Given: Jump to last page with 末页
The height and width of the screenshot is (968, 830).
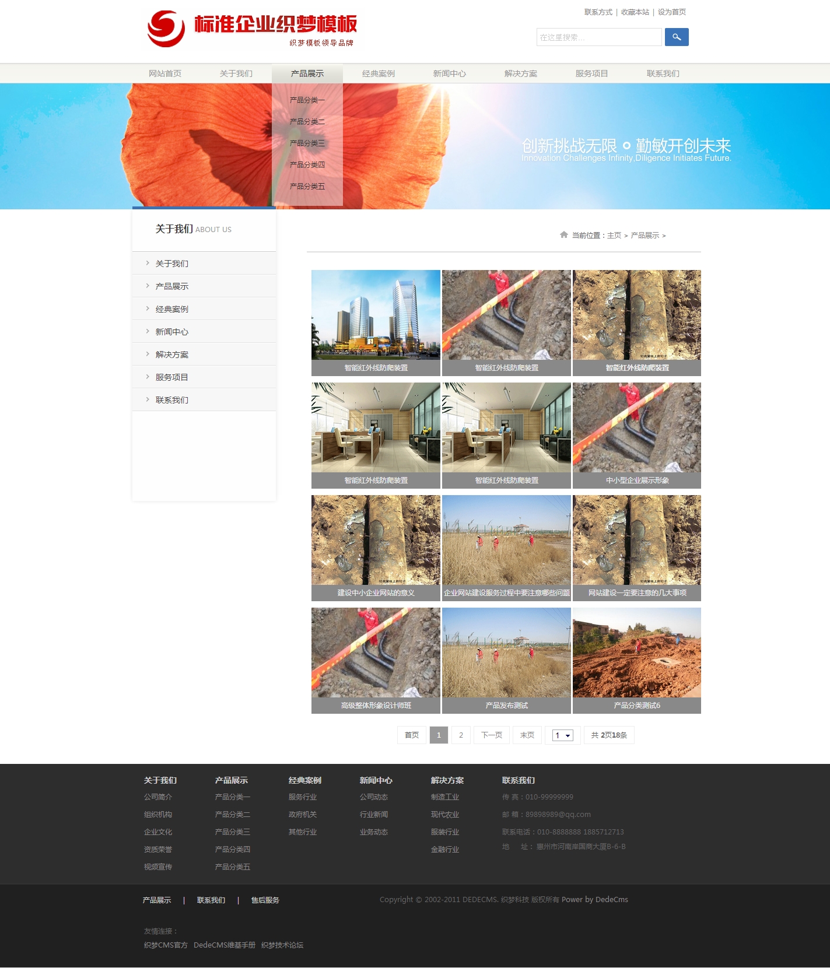Looking at the screenshot, I should click(x=527, y=735).
